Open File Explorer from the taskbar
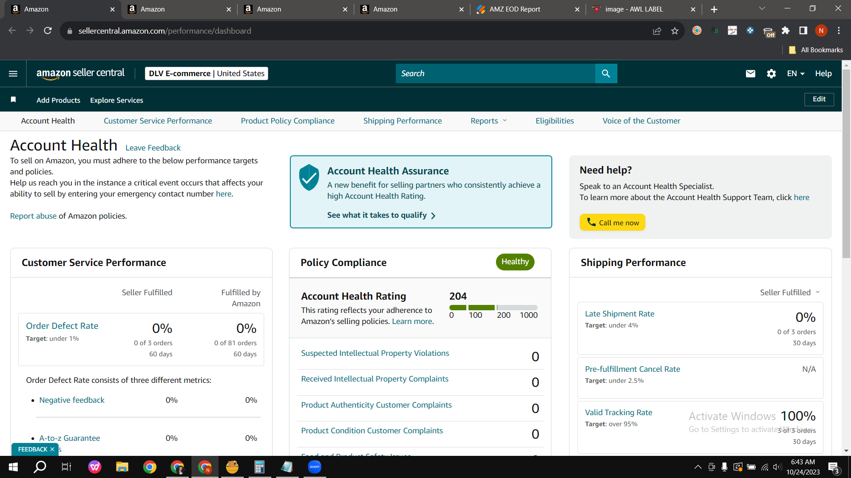 point(122,467)
